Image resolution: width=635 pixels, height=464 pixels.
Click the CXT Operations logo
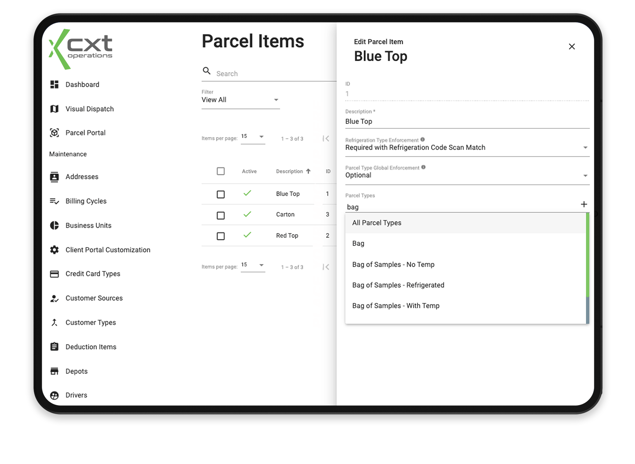81,49
